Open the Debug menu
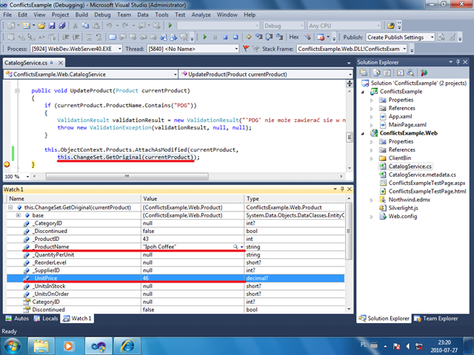This screenshot has height=355, width=474. [x=102, y=15]
